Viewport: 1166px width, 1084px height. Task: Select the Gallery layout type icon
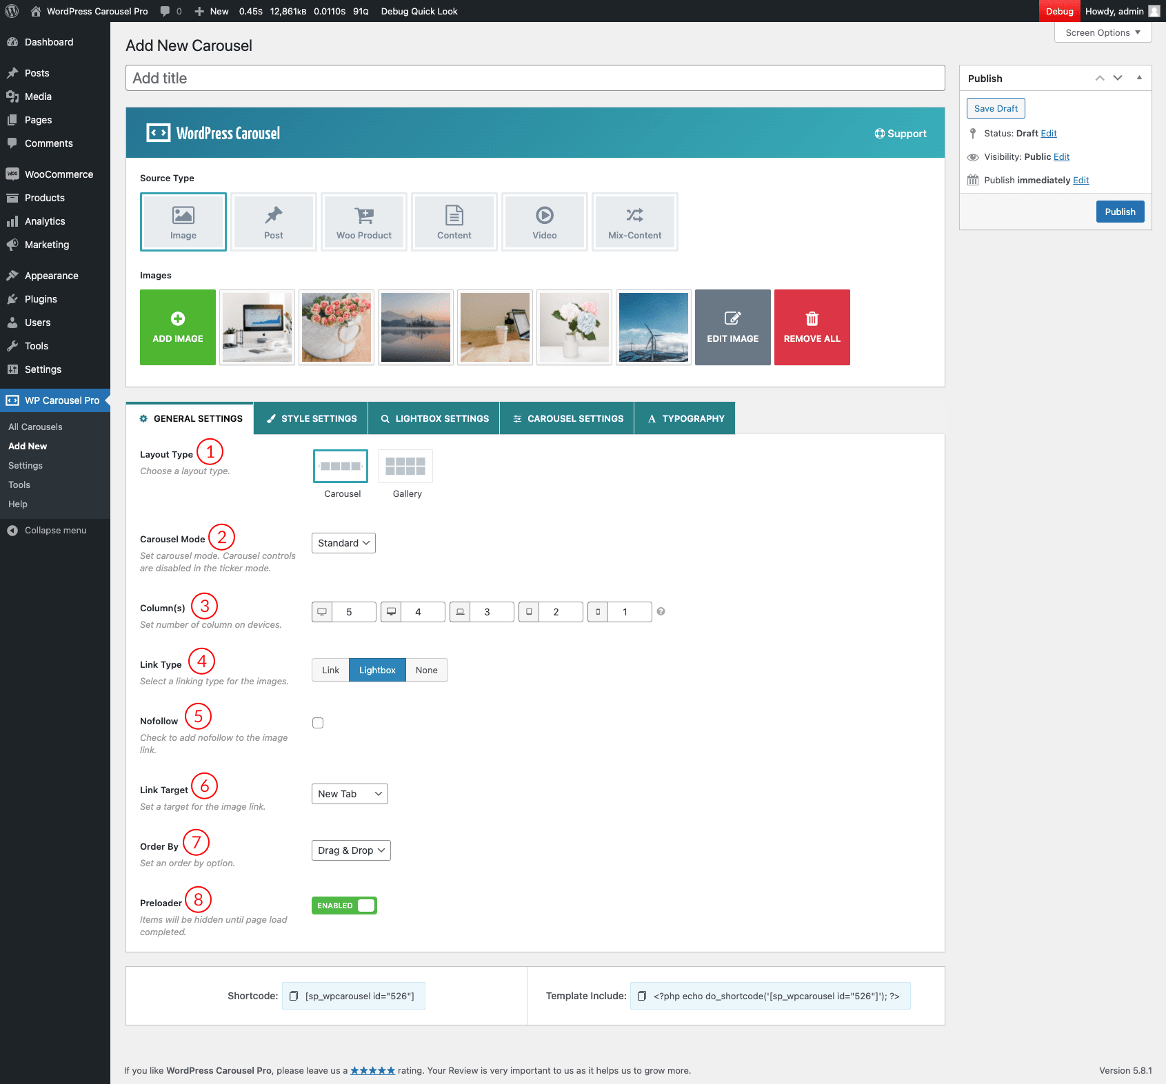[405, 467]
